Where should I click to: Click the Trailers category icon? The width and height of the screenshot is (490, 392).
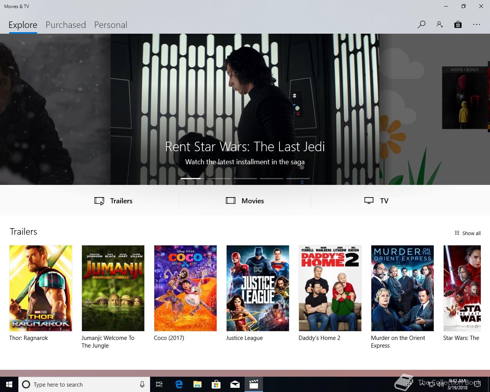(100, 201)
